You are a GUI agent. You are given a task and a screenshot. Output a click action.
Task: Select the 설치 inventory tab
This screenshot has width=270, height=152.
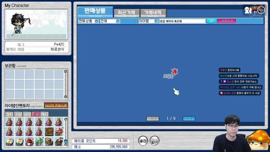(27, 114)
